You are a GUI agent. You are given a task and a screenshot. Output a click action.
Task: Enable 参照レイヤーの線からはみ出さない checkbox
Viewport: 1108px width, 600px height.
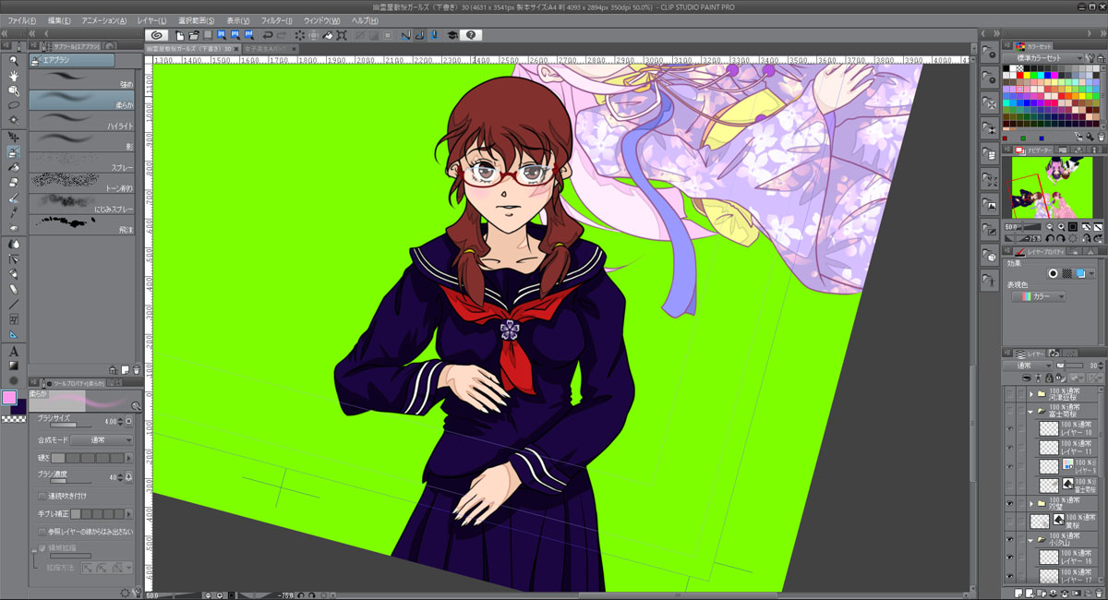pos(42,531)
